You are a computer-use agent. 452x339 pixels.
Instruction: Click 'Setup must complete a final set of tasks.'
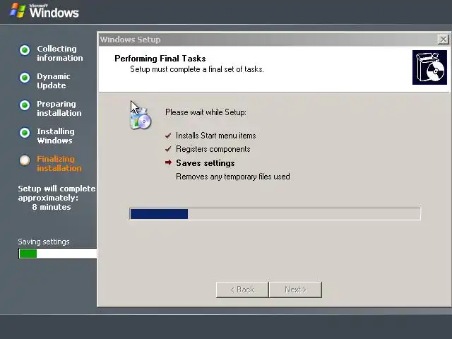coord(197,69)
